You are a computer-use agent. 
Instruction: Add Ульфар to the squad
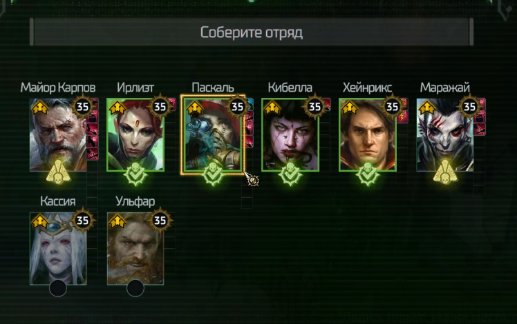135,249
